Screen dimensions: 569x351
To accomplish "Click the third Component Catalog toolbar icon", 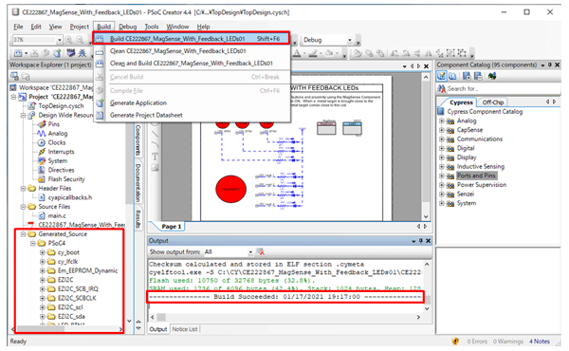I will 467,76.
